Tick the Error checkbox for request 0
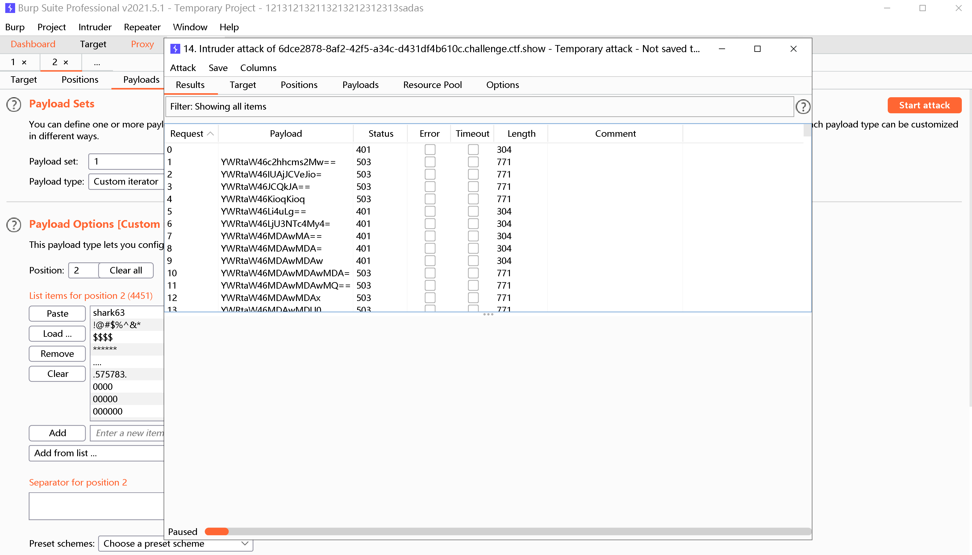 pyautogui.click(x=430, y=149)
